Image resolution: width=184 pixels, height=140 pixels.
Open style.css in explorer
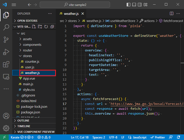34,90
